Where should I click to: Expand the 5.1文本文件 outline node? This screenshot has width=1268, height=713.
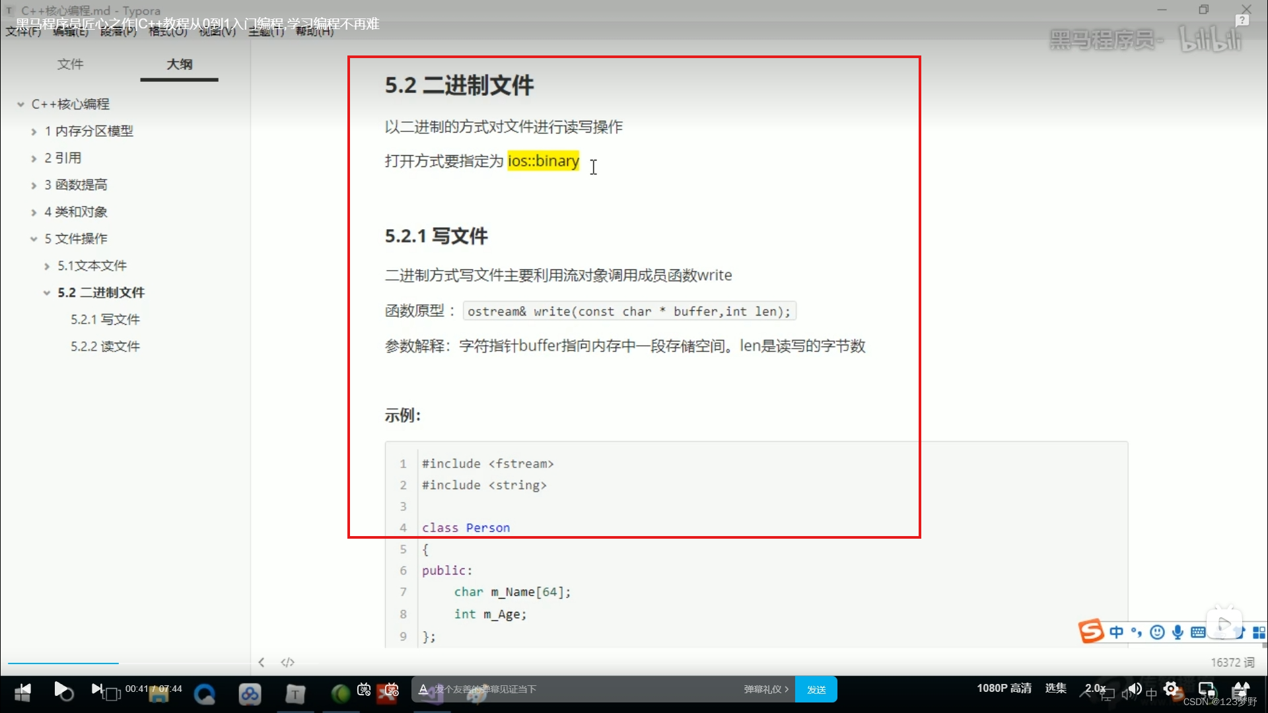pyautogui.click(x=47, y=266)
